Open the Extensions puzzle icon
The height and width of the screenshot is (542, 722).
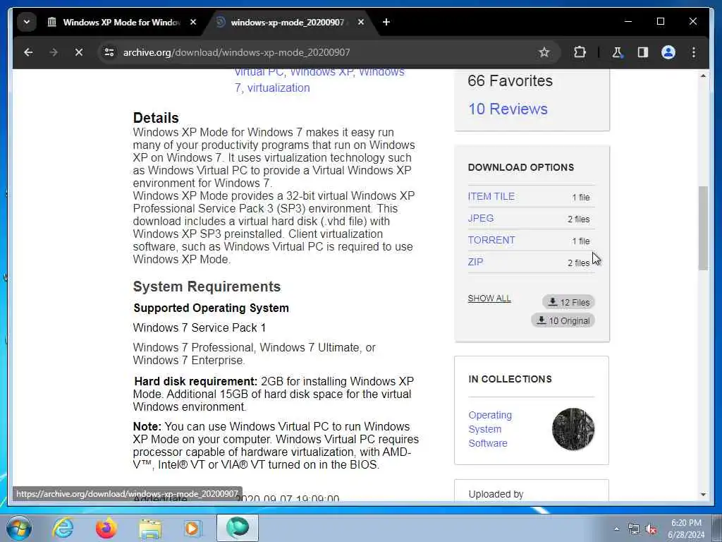(580, 52)
